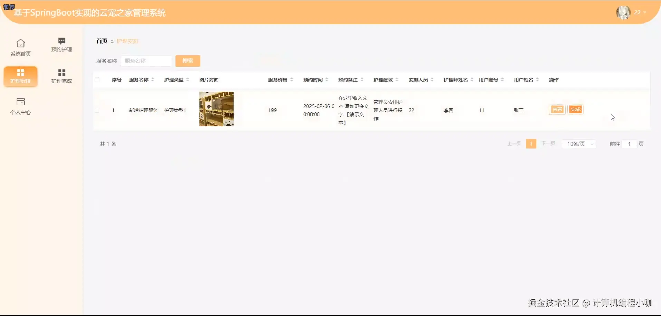Click the 完成 button in the operations column

pos(575,109)
